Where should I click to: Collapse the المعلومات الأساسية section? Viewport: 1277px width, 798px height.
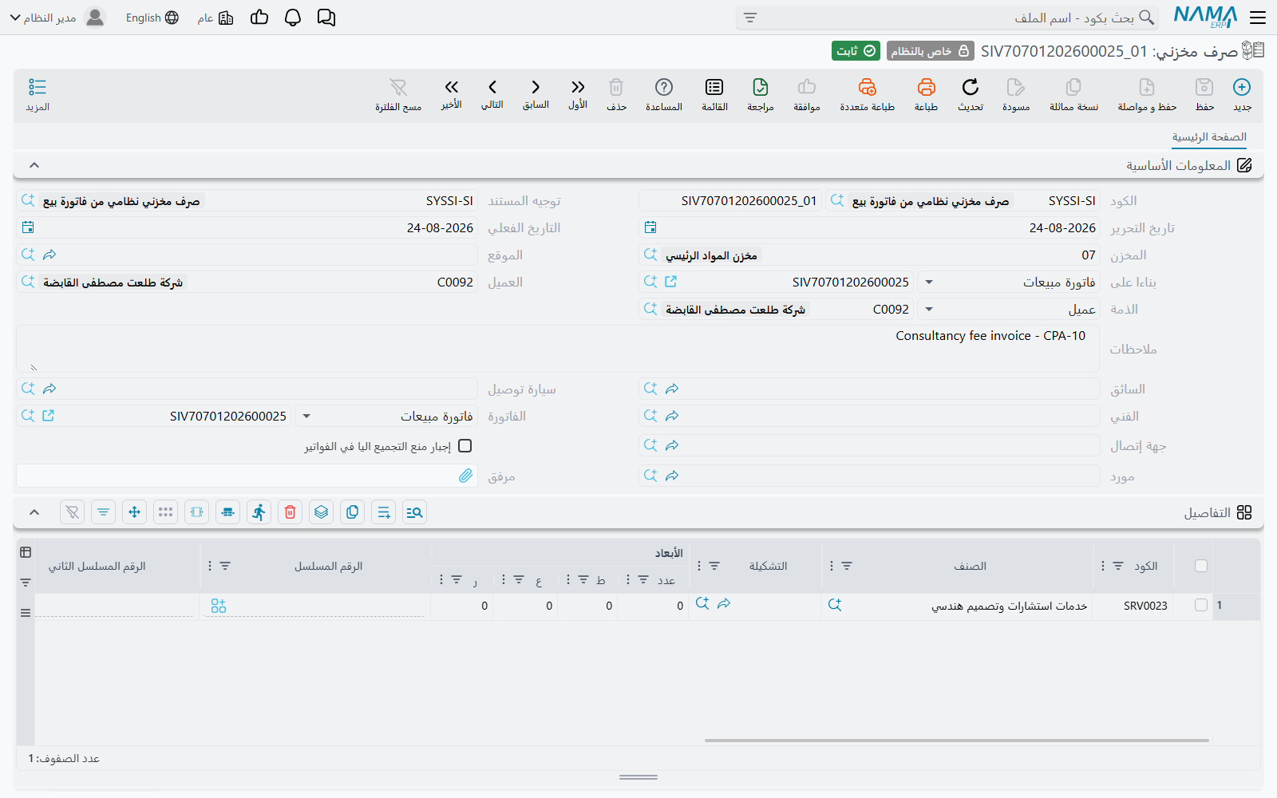click(x=34, y=165)
